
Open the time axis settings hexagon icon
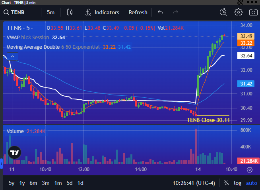250,170
